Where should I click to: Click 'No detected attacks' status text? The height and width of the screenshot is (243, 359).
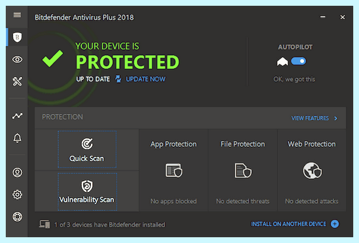(x=312, y=201)
